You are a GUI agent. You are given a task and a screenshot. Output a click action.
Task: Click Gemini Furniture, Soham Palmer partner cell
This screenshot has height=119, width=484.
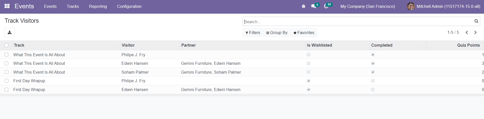click(x=211, y=72)
